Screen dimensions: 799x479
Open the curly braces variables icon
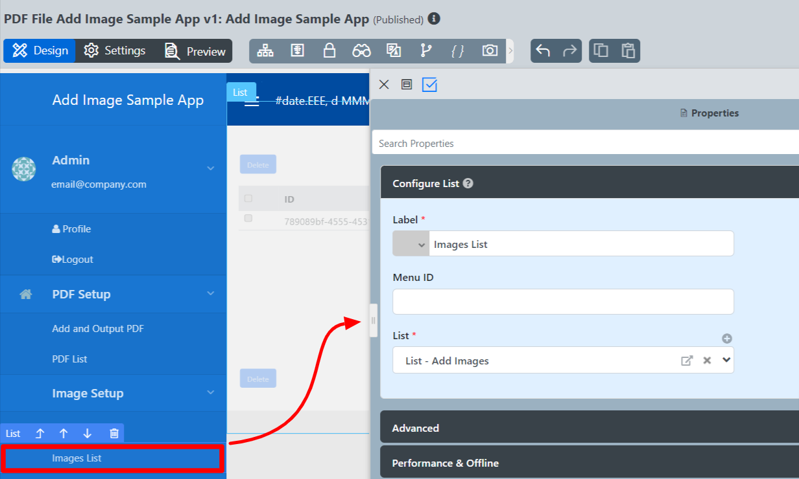pos(458,51)
